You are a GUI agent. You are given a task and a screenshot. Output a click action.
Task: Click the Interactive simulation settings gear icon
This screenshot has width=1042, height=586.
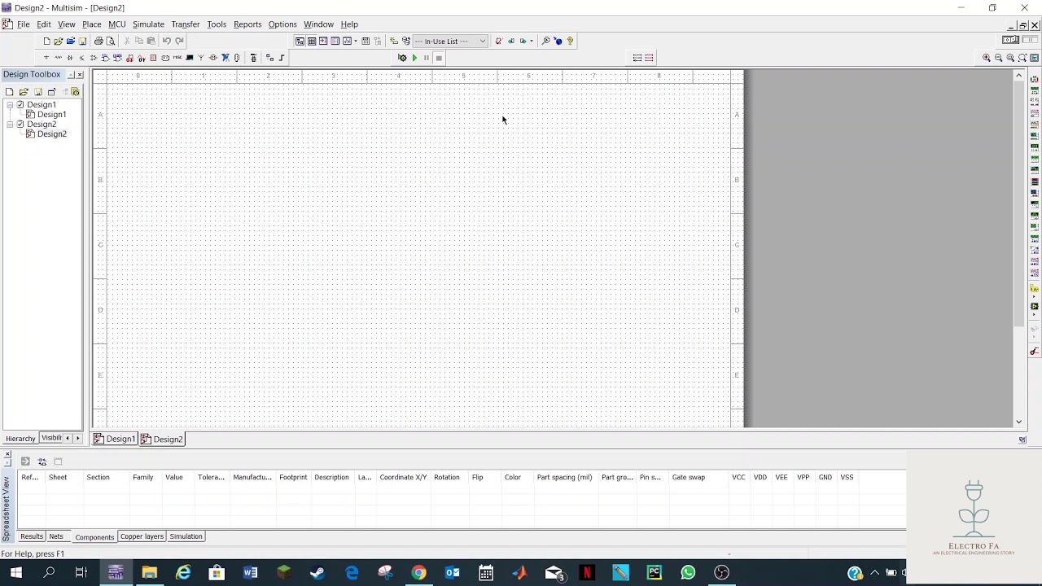tap(402, 58)
